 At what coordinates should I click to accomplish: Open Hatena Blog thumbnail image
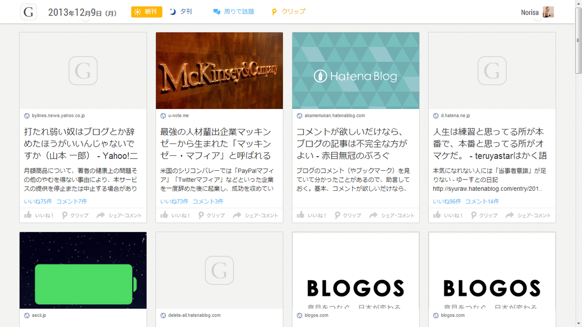(x=356, y=70)
